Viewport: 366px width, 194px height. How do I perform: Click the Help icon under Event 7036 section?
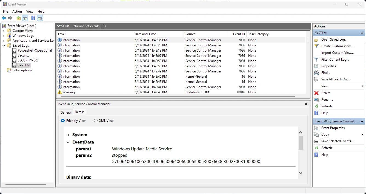pyautogui.click(x=316, y=155)
